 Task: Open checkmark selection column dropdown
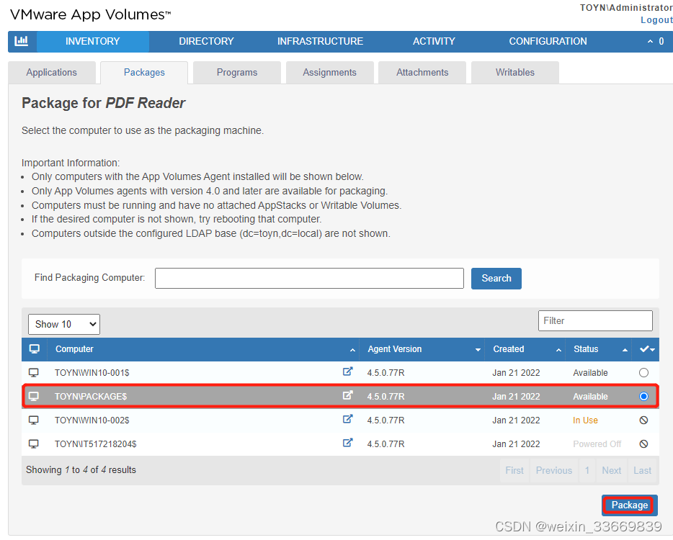pos(646,349)
